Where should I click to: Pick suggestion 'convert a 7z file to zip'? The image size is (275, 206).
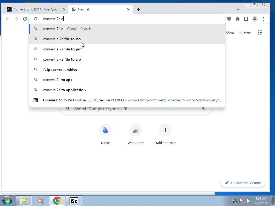click(x=127, y=59)
